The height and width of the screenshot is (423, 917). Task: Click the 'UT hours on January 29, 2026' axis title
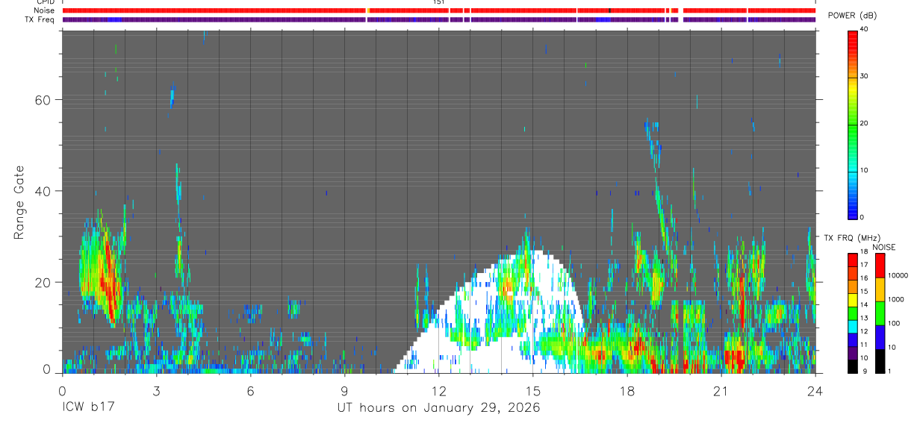coord(438,408)
